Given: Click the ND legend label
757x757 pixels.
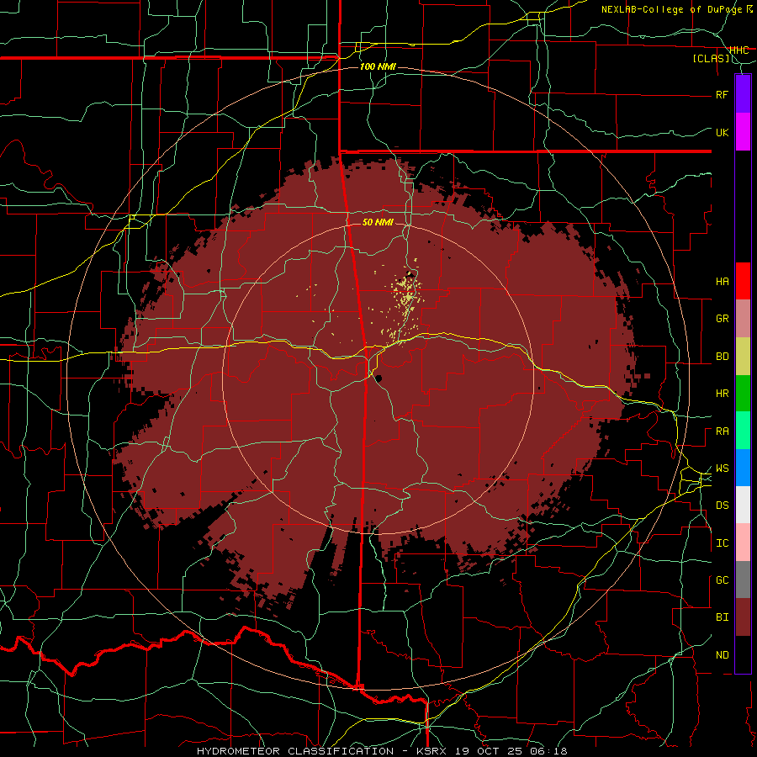Looking at the screenshot, I should point(723,654).
